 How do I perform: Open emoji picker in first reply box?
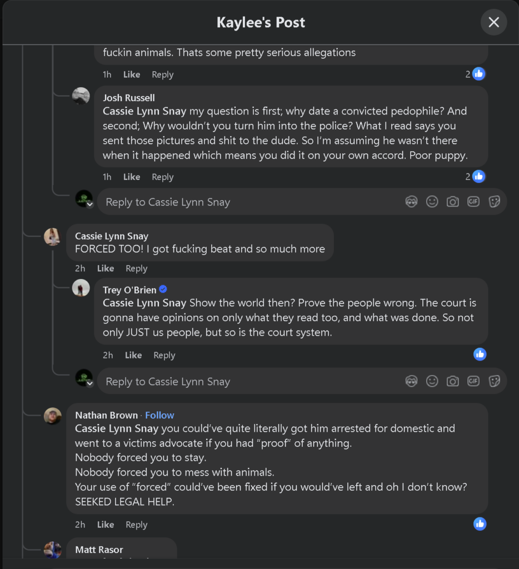[x=432, y=202]
